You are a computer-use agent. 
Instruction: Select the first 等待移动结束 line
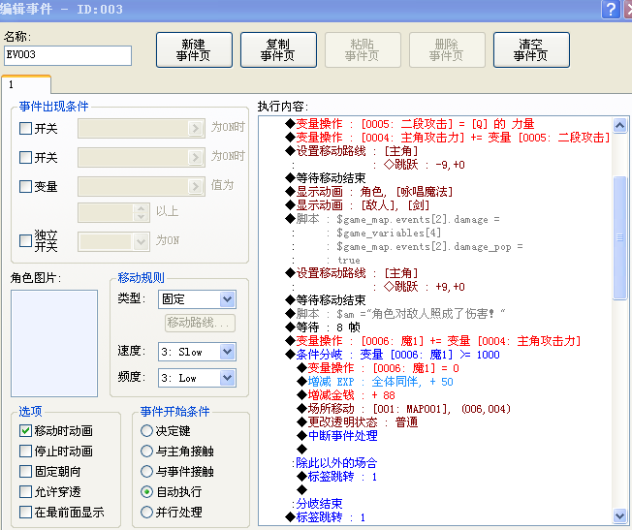click(326, 178)
